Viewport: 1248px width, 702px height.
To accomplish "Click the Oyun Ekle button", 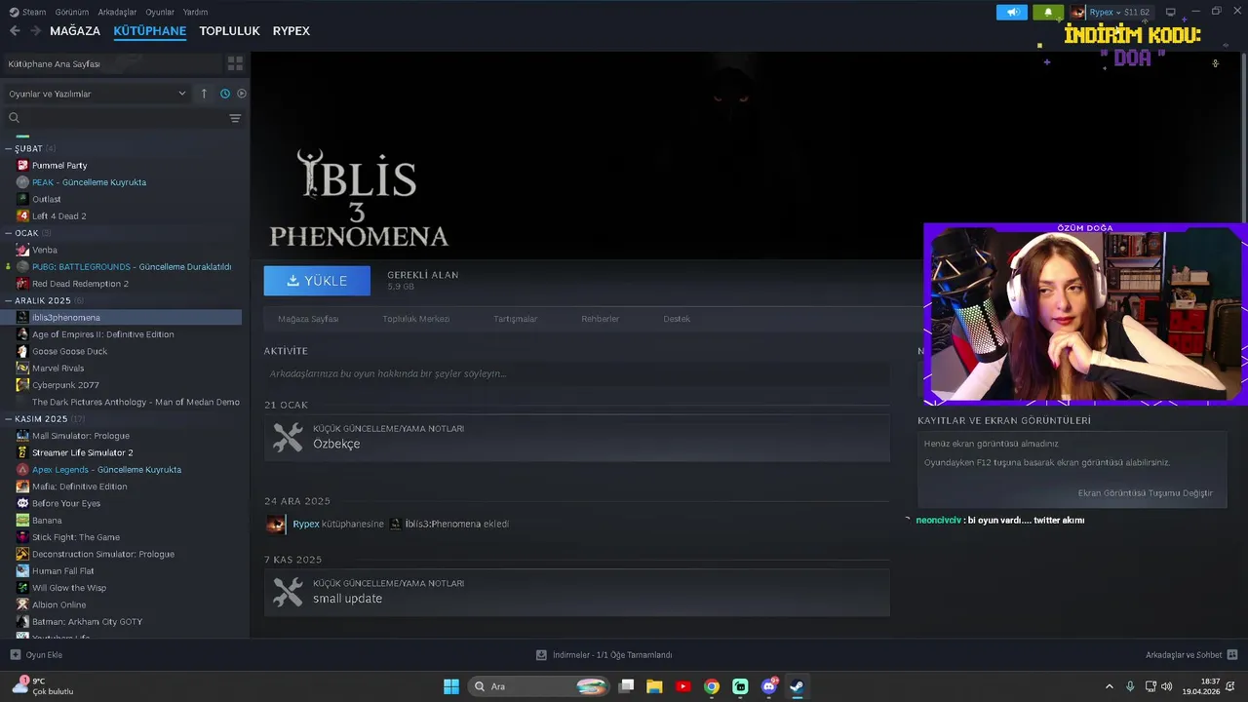I will (x=36, y=655).
